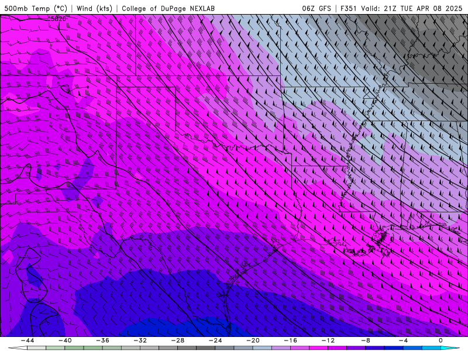Click the -20 colorbar tick label
This screenshot has height=351, width=468.
click(x=253, y=340)
